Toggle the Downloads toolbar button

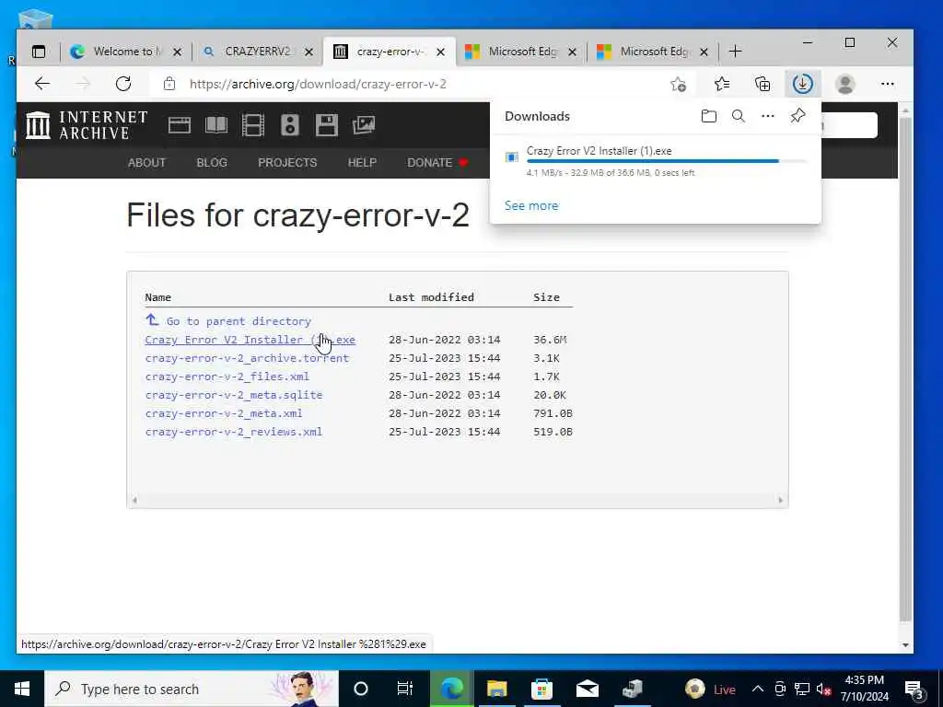click(802, 84)
